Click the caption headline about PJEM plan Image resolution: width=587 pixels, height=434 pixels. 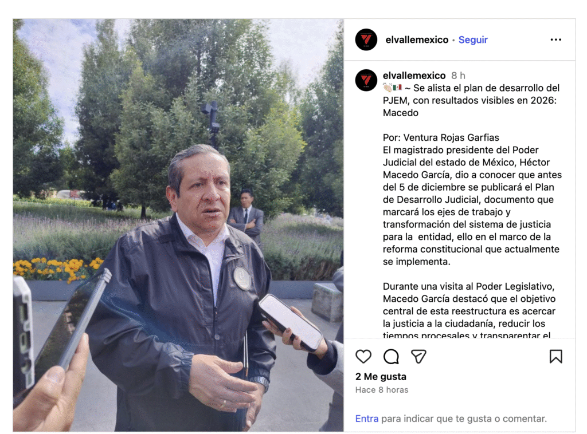click(471, 100)
